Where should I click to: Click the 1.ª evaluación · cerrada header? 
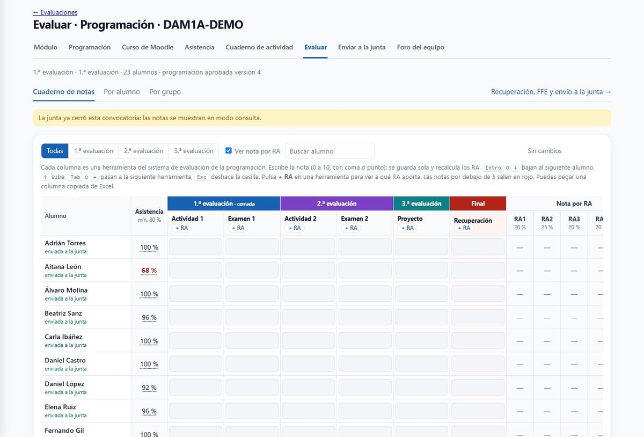coord(224,203)
